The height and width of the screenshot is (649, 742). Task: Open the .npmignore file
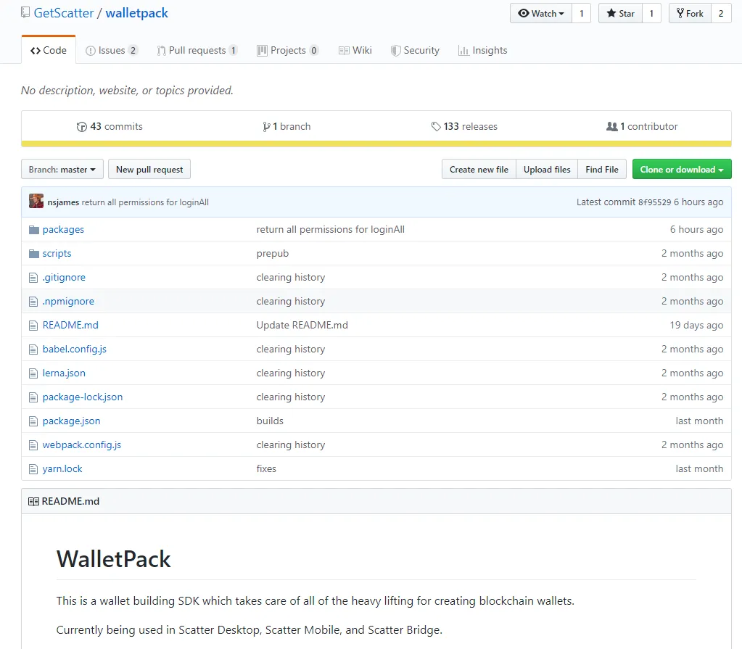click(68, 302)
